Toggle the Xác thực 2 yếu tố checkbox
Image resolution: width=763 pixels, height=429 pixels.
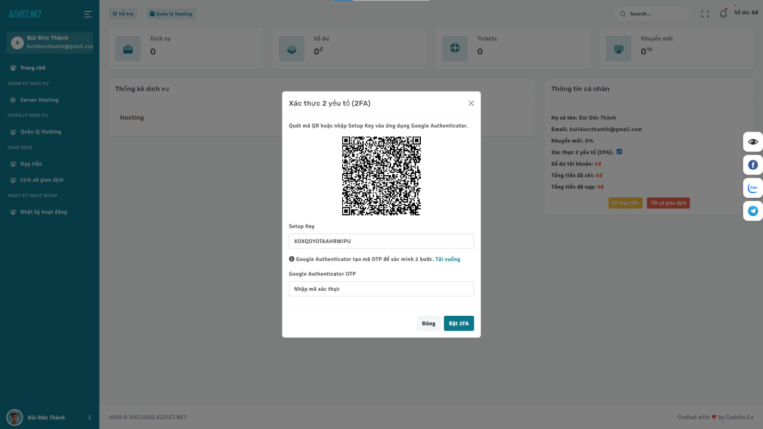619,152
